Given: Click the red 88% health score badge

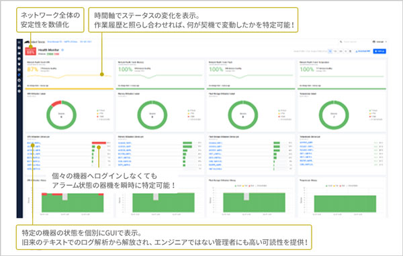Looking at the screenshot, I should pos(31,52).
